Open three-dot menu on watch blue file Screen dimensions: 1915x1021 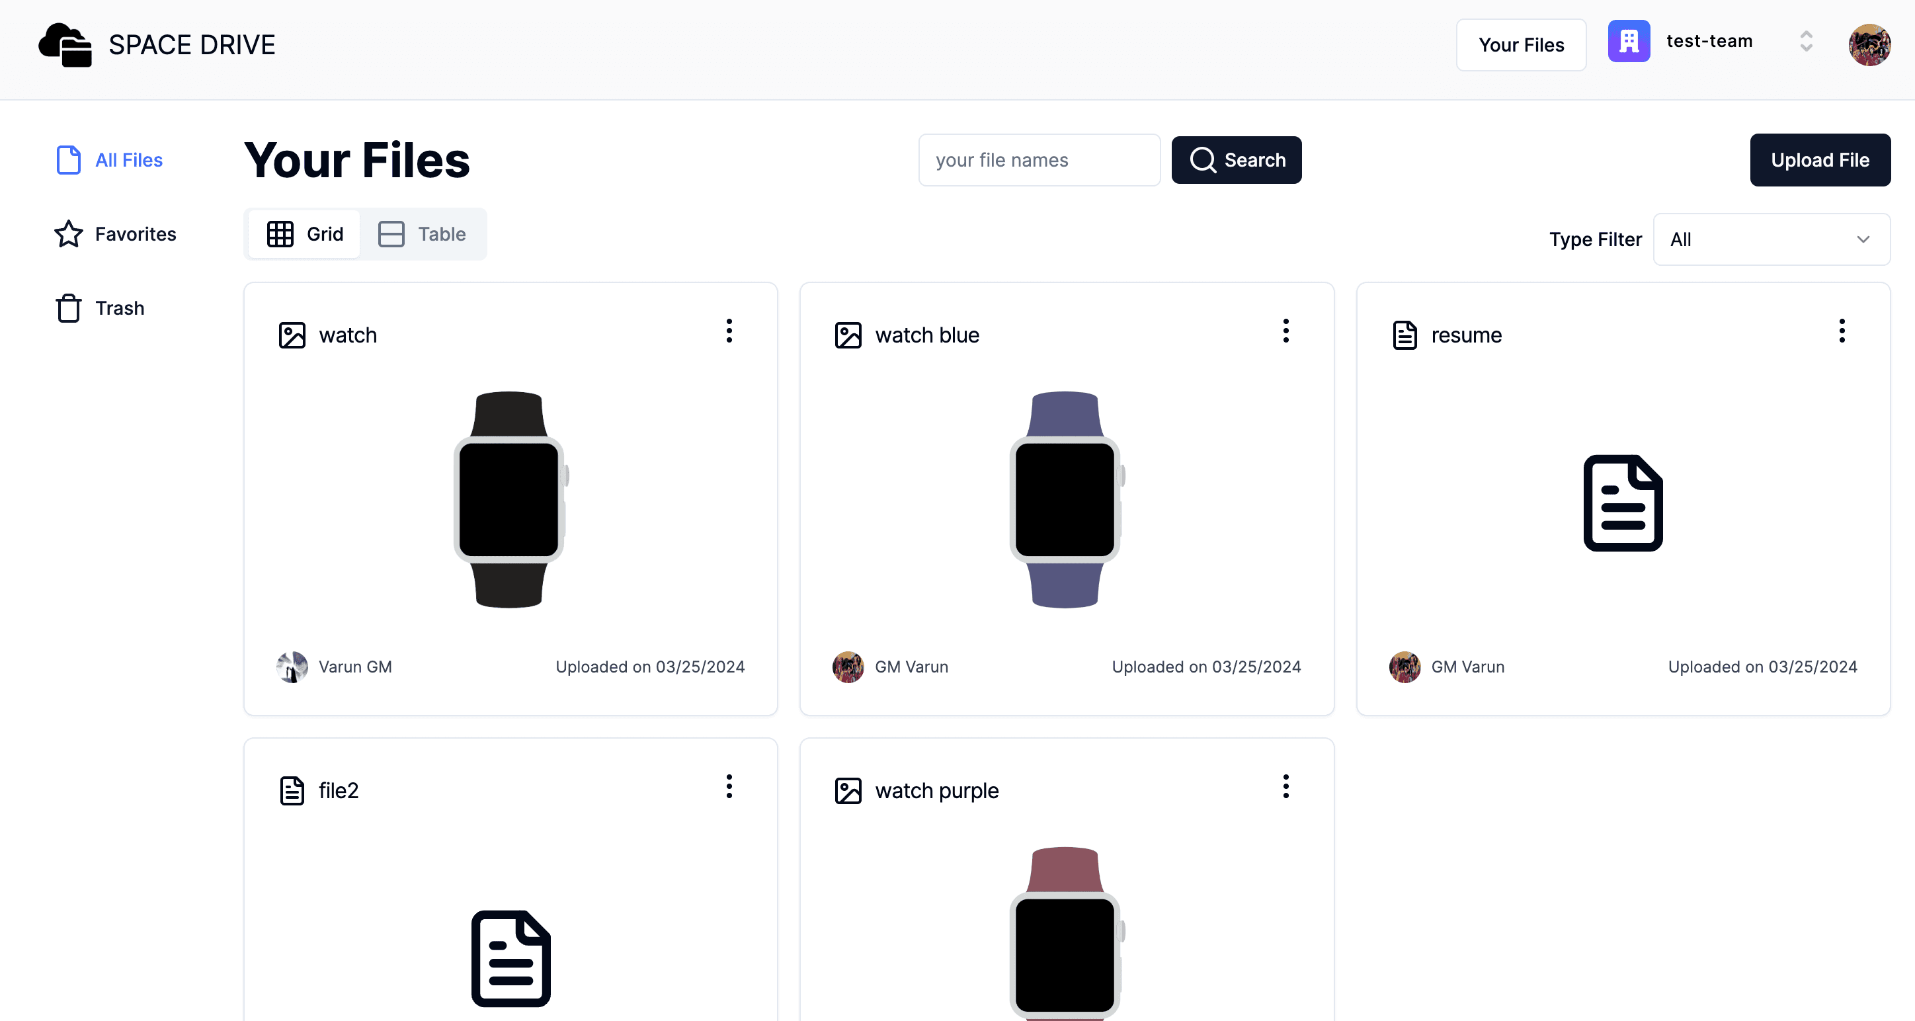coord(1285,331)
